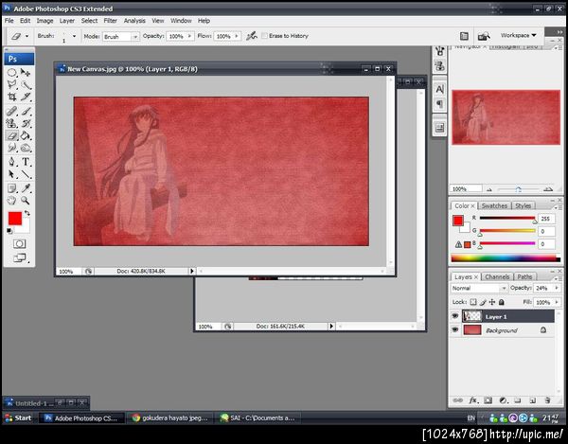Select the Eraser tool in toolbox
This screenshot has height=444, width=568.
point(12,135)
